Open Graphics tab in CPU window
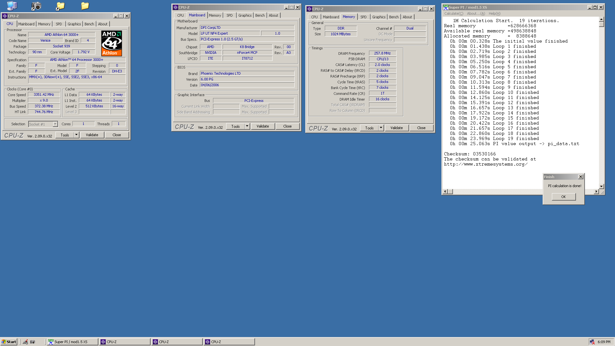The width and height of the screenshot is (615, 346). pos(74,24)
